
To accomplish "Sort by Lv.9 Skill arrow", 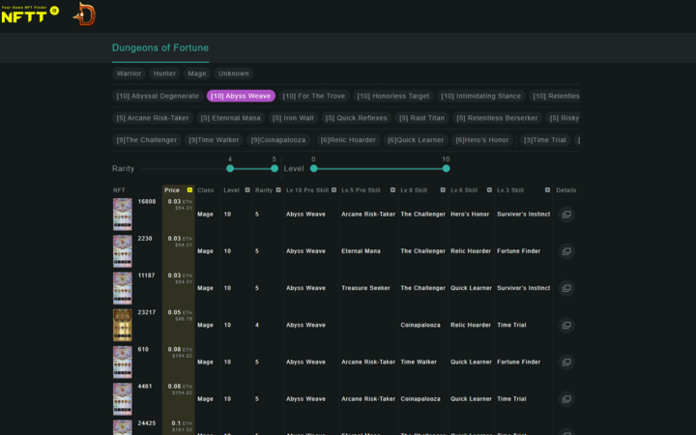I will pyautogui.click(x=443, y=190).
